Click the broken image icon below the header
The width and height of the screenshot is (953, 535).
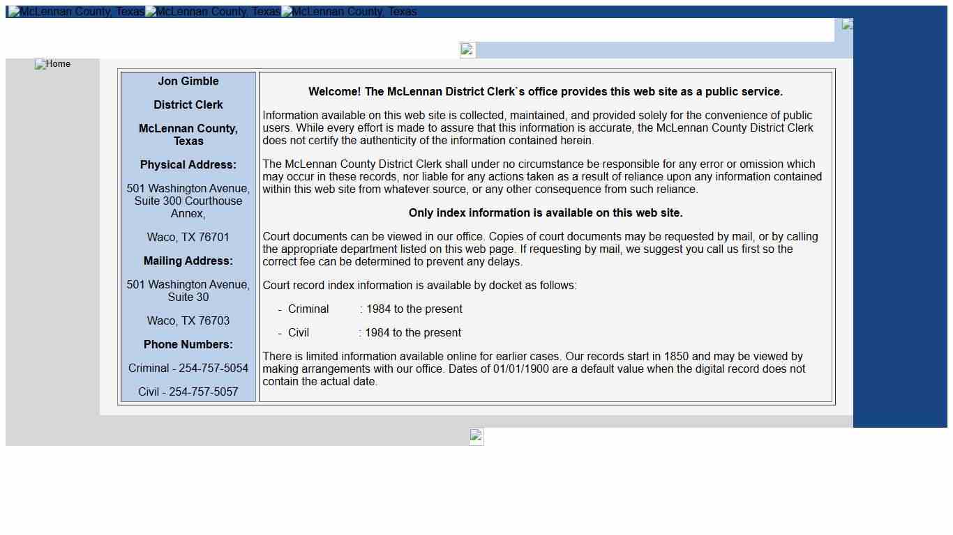click(467, 49)
